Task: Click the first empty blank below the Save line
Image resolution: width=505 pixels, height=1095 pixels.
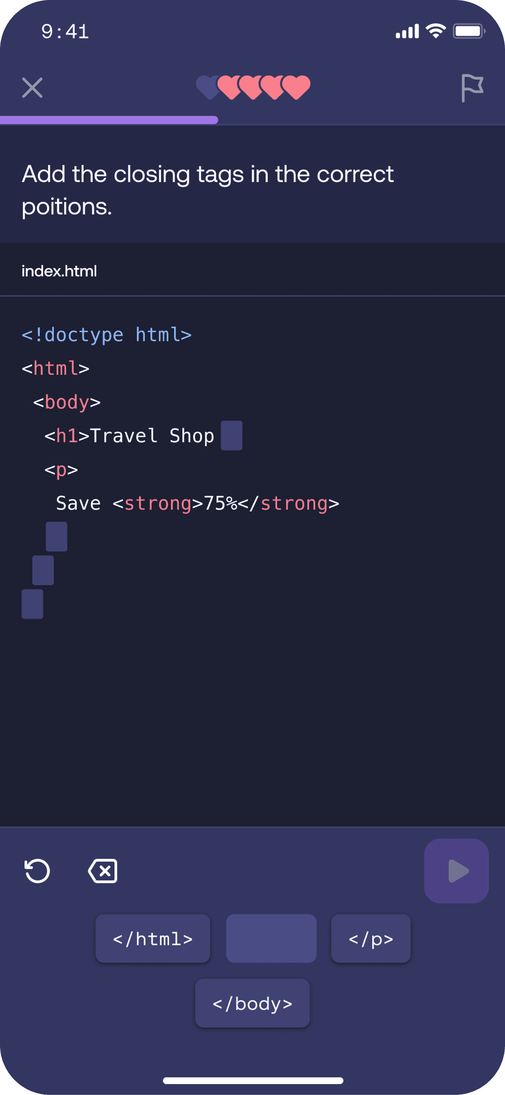Action: [x=56, y=536]
